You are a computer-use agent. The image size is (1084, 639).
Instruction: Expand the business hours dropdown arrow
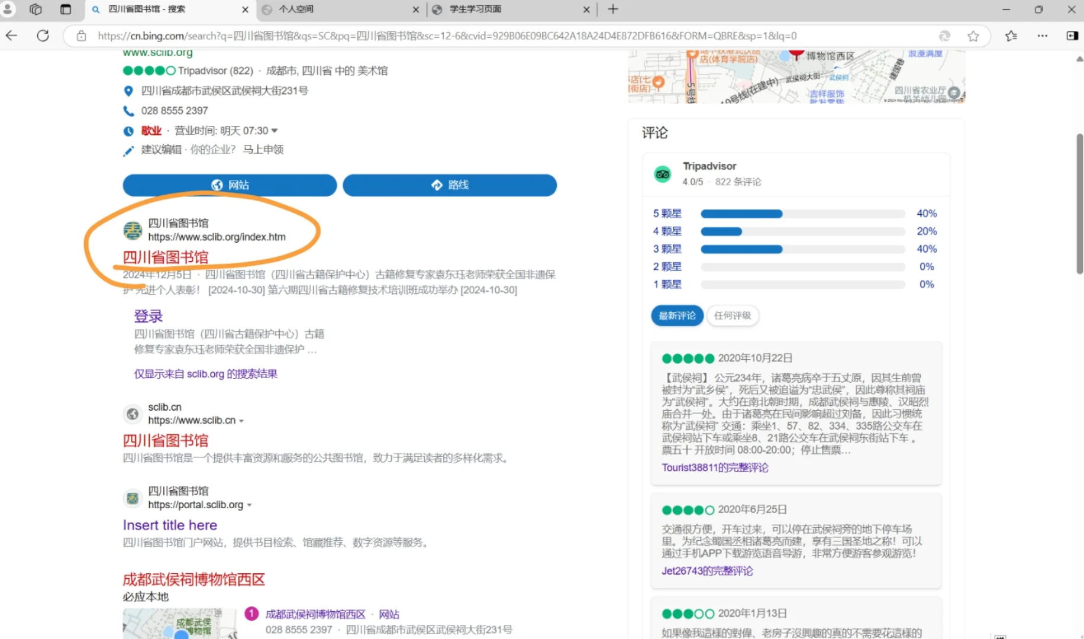coord(274,131)
